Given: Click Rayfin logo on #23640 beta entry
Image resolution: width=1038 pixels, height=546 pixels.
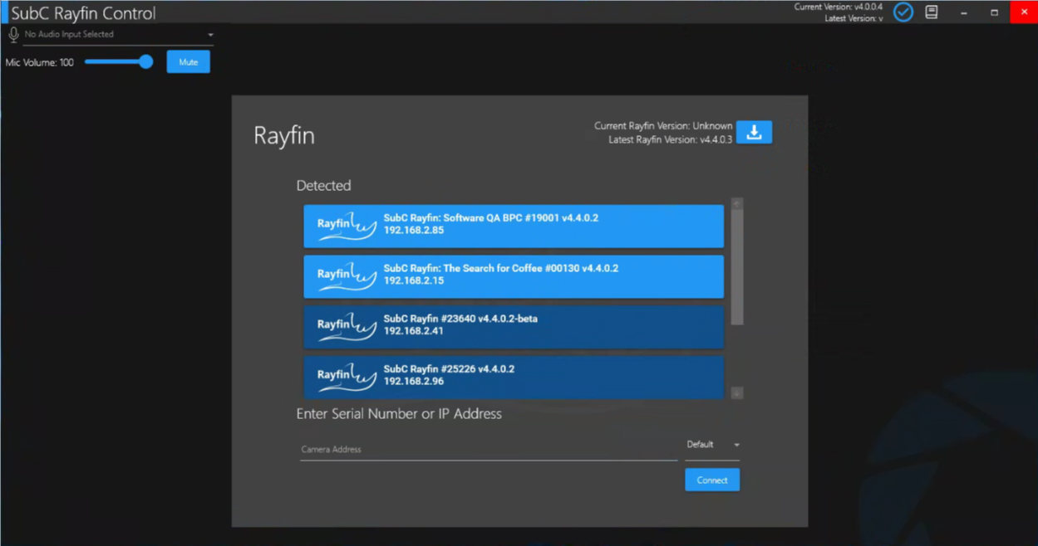Looking at the screenshot, I should [346, 327].
